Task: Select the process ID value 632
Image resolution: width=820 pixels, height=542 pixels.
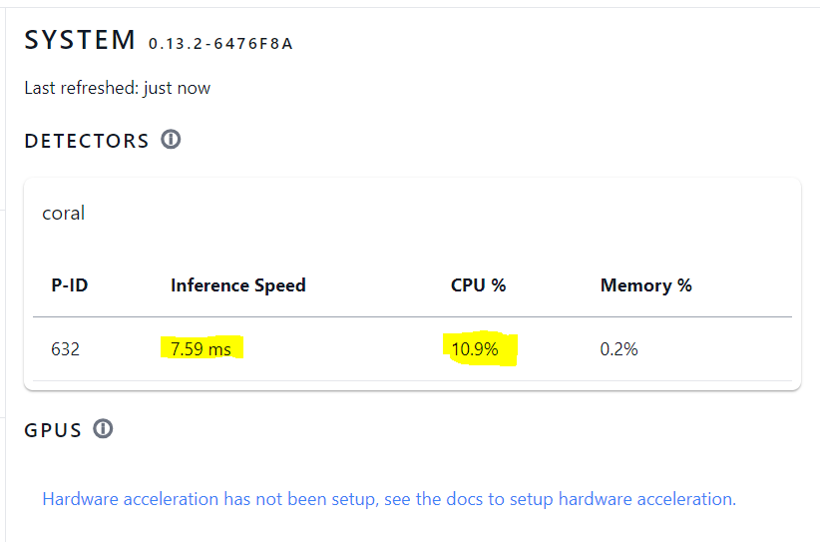Action: [65, 349]
